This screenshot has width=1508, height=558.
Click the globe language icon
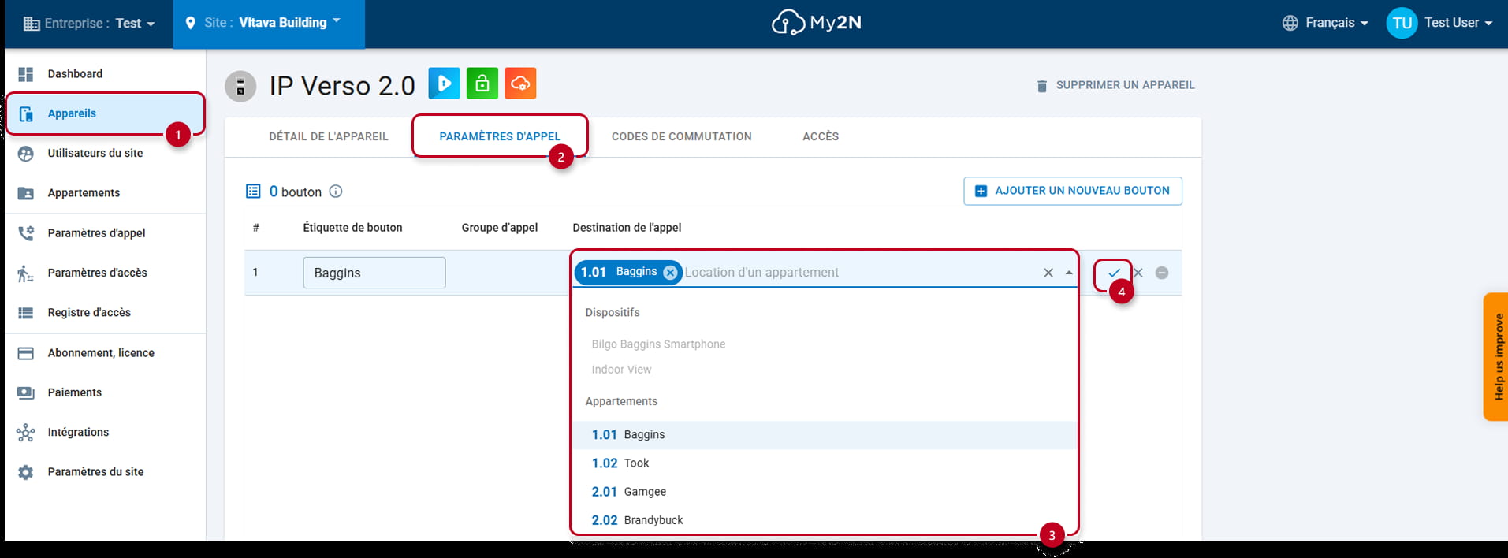(1290, 23)
